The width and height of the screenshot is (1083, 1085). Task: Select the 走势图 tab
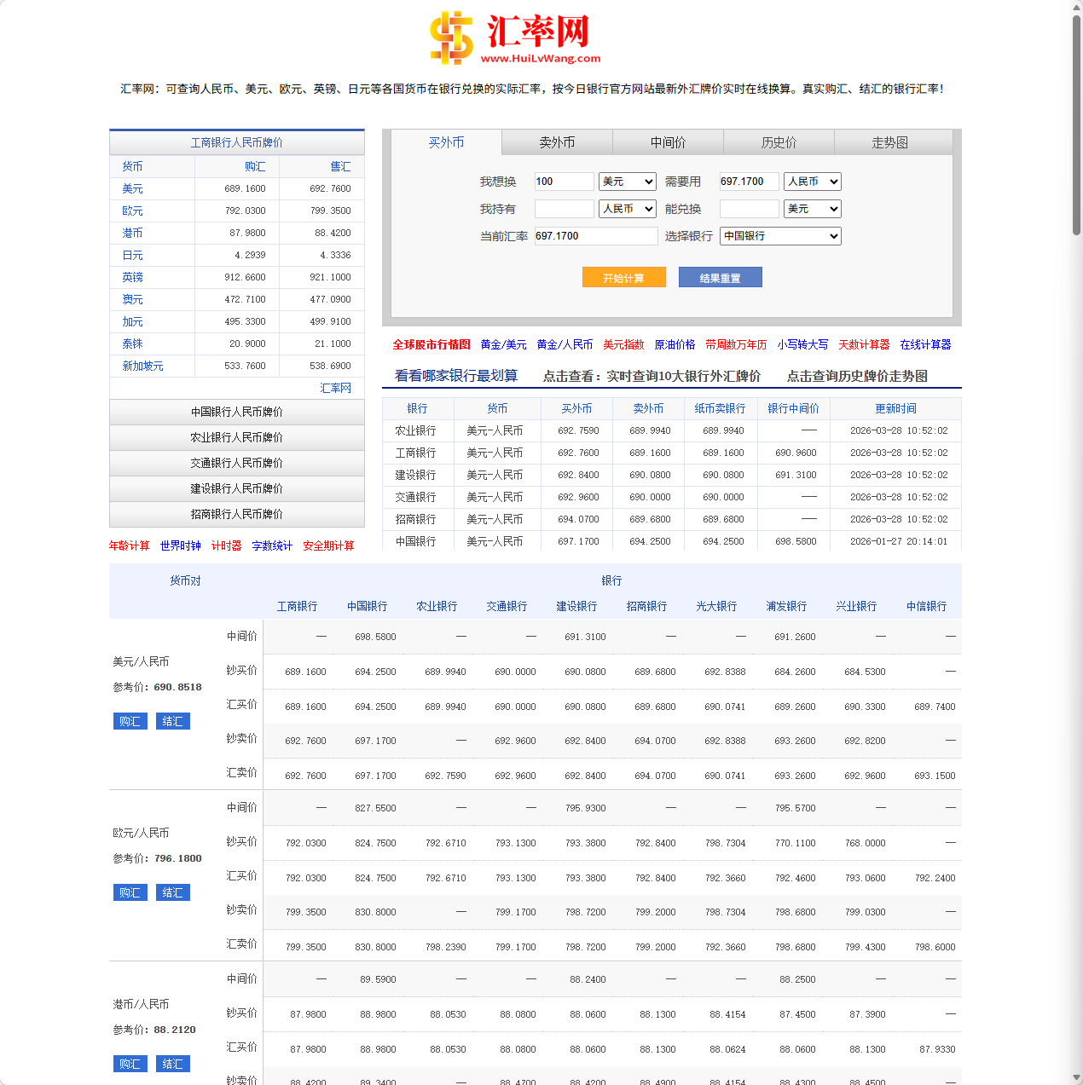(889, 142)
